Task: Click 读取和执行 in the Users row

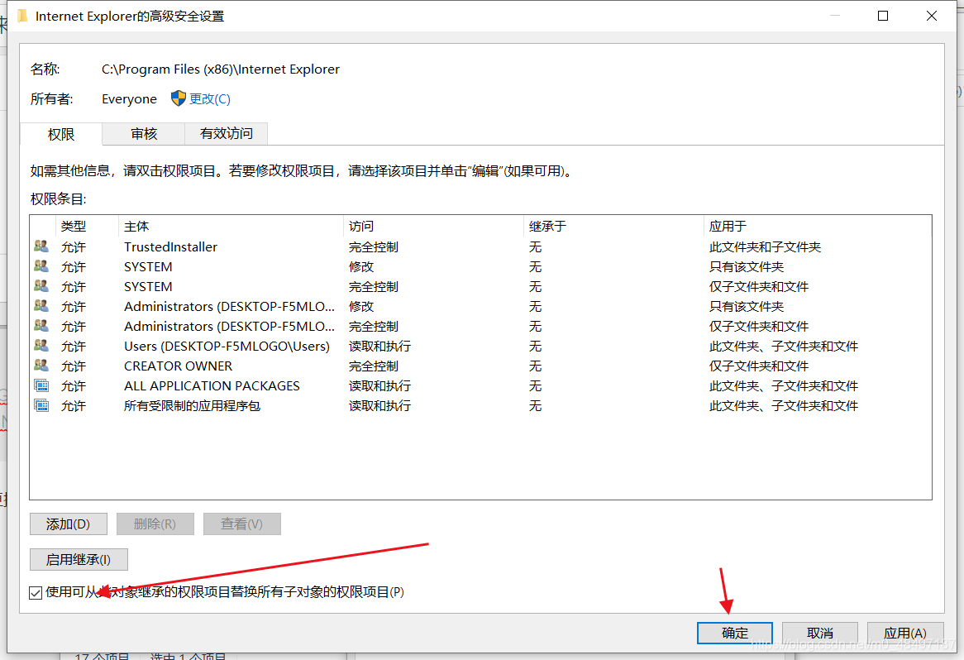Action: [380, 347]
